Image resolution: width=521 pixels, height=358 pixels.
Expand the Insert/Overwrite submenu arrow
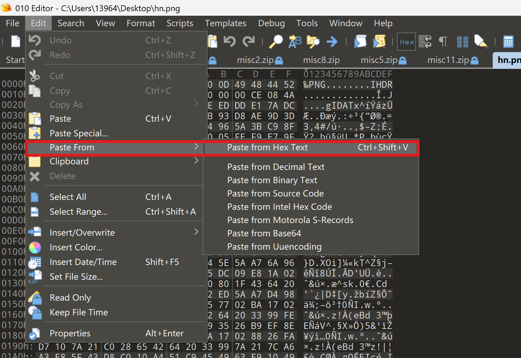click(x=196, y=232)
